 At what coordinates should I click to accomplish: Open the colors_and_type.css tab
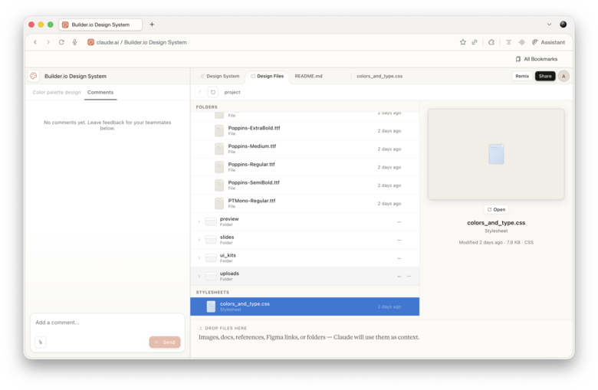379,77
